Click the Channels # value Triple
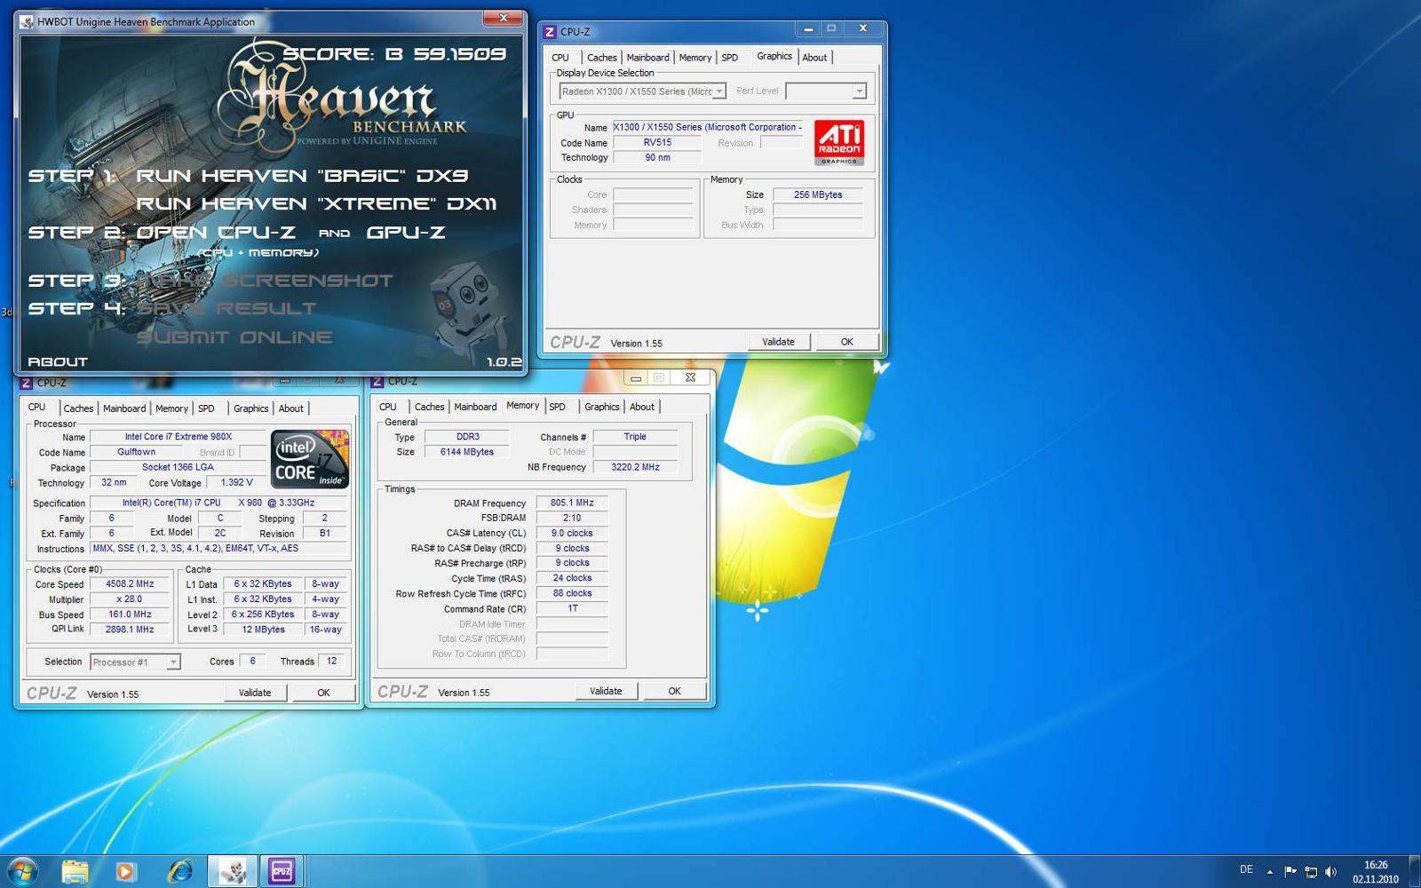Image resolution: width=1421 pixels, height=888 pixels. click(635, 437)
